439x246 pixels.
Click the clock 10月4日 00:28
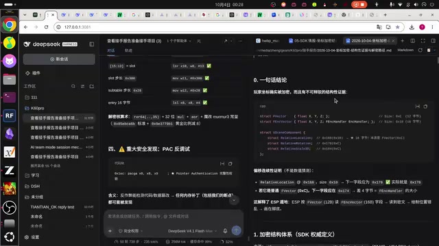229,5
